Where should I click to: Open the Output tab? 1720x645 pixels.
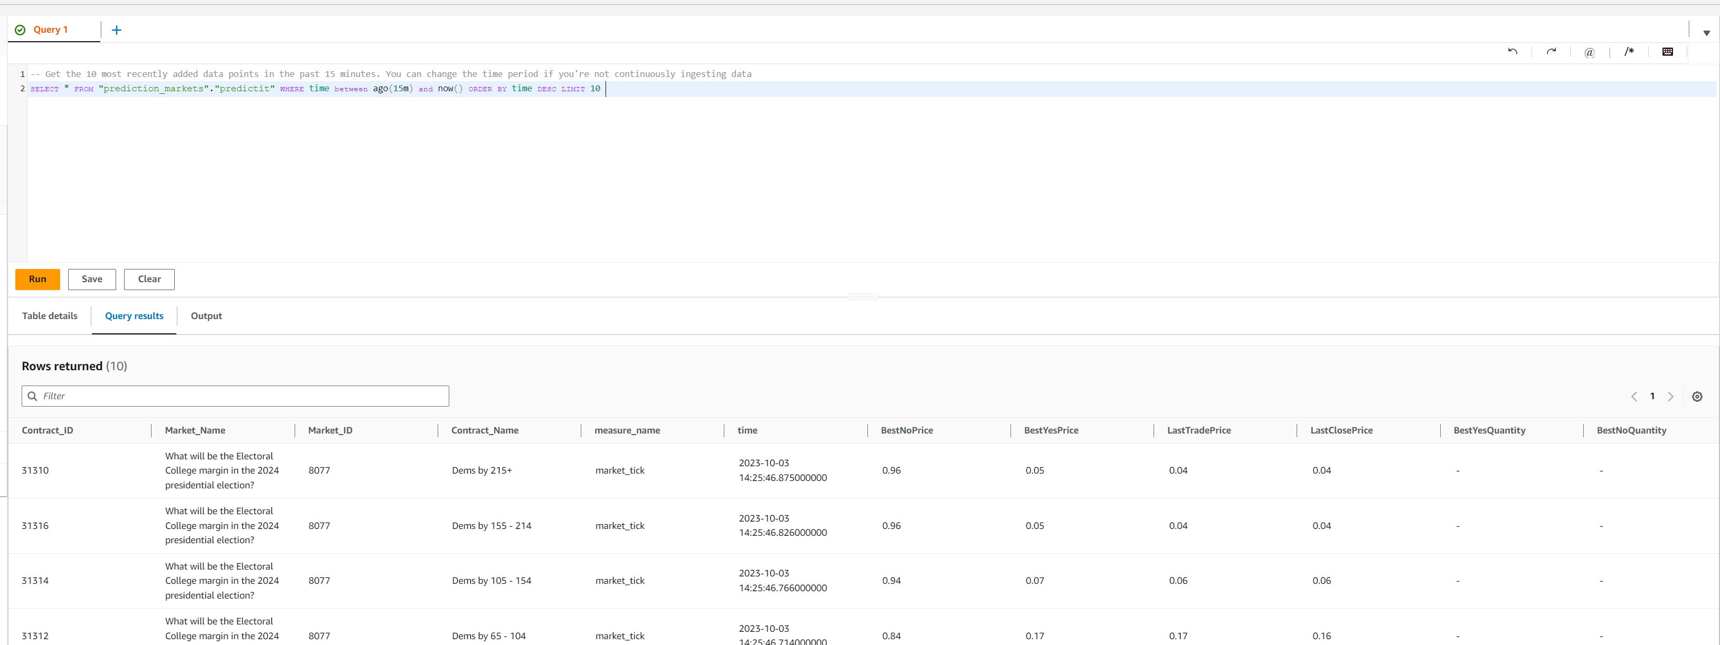point(206,315)
